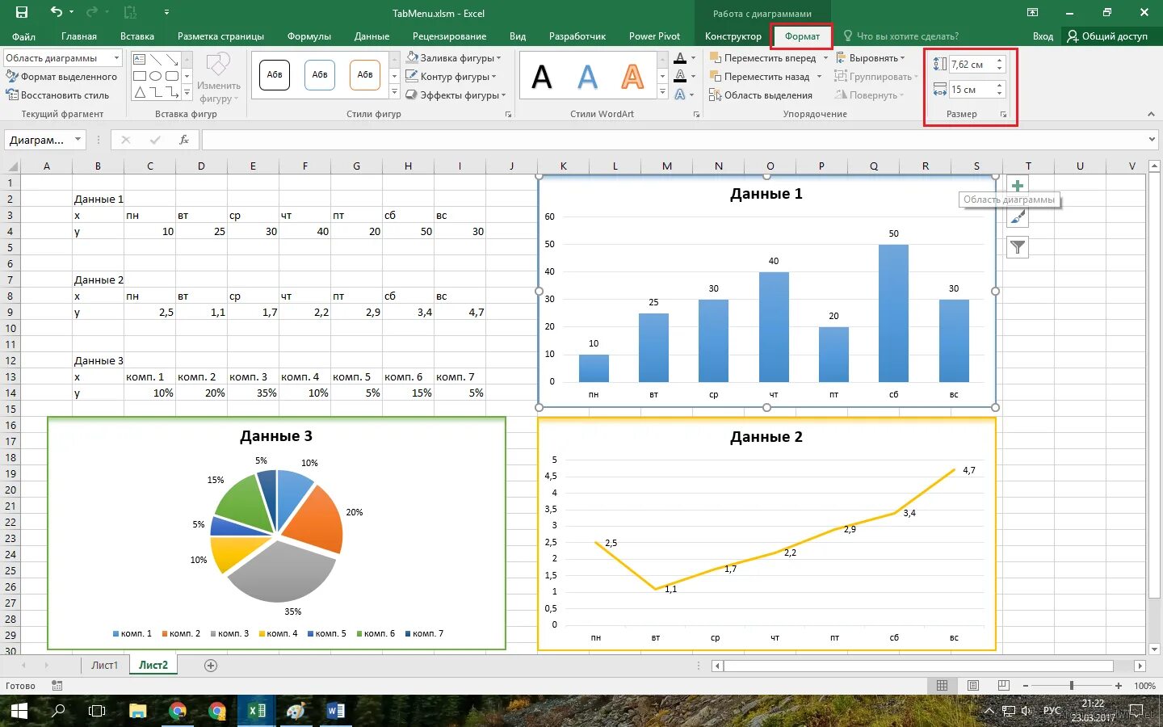1163x727 pixels.
Task: Open the Файл menu
Action: 23,36
